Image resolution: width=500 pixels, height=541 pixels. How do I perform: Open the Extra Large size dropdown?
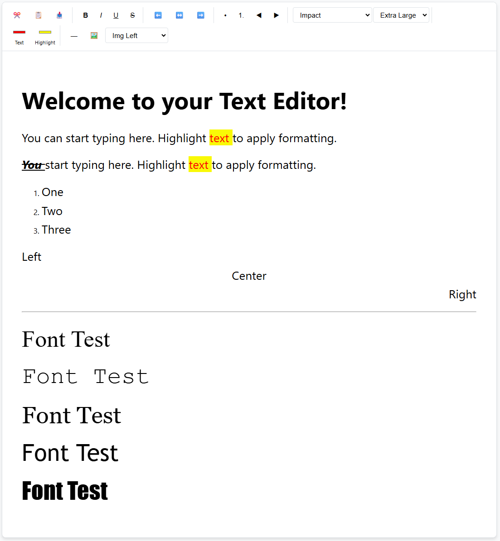click(401, 15)
